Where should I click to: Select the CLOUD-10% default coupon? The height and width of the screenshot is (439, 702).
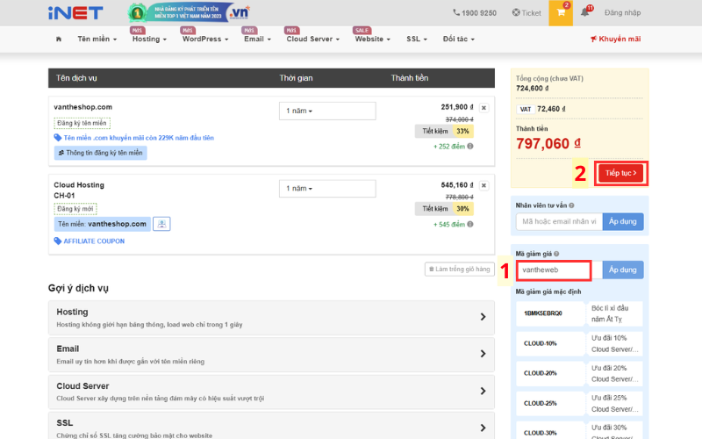(x=550, y=343)
